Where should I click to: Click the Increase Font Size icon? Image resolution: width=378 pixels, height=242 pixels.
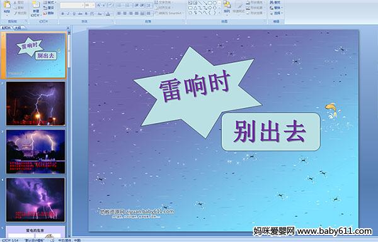click(x=99, y=5)
